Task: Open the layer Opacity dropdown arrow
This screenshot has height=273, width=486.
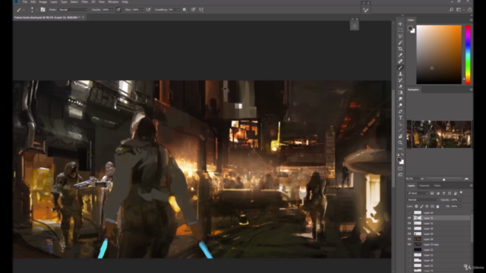Action: (460, 200)
